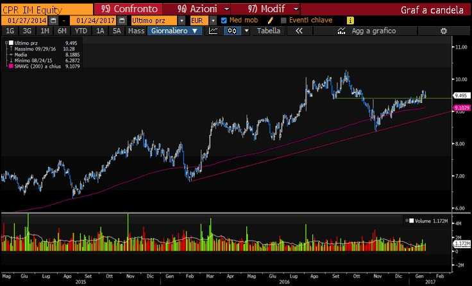The image size is (472, 286).
Task: Open the Ultimo prz field dropdown
Action: 181,20
